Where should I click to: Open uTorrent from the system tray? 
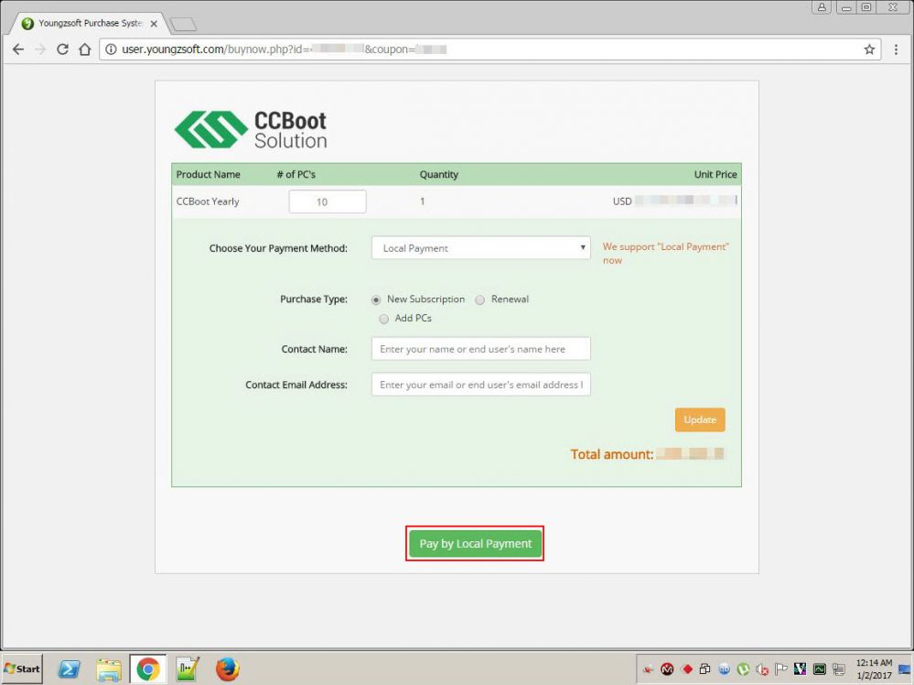pos(744,669)
